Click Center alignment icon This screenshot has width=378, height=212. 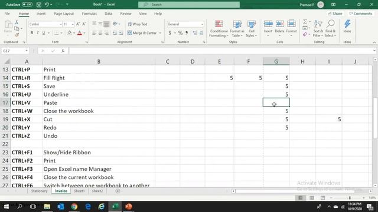100,33
